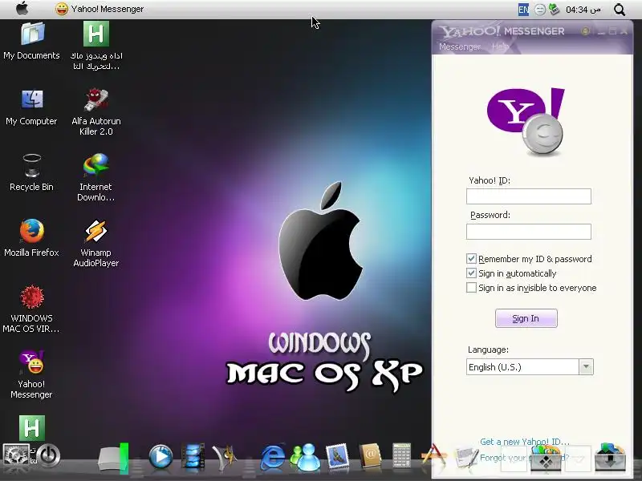
Task: Open the download box icon at dock end
Action: pos(610,457)
